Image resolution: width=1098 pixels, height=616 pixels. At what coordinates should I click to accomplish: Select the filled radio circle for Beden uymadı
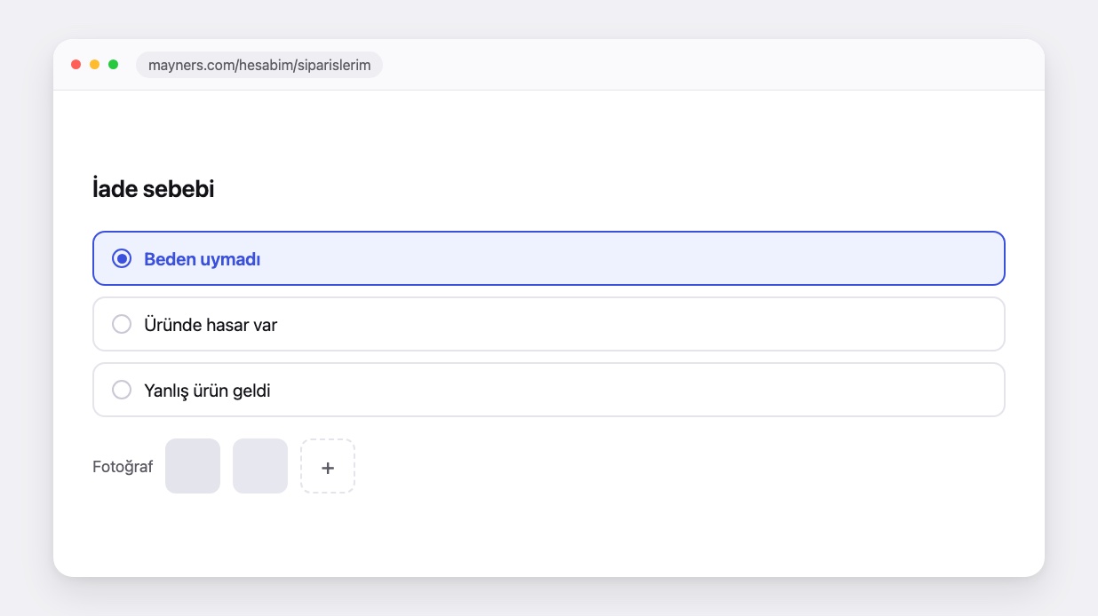point(122,258)
